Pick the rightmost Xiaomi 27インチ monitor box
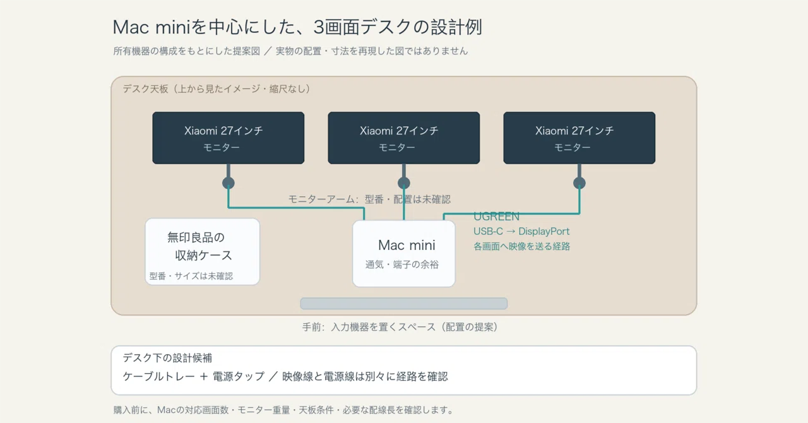 tap(579, 138)
